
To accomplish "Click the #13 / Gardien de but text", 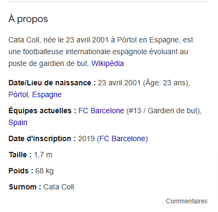I will (x=163, y=111).
